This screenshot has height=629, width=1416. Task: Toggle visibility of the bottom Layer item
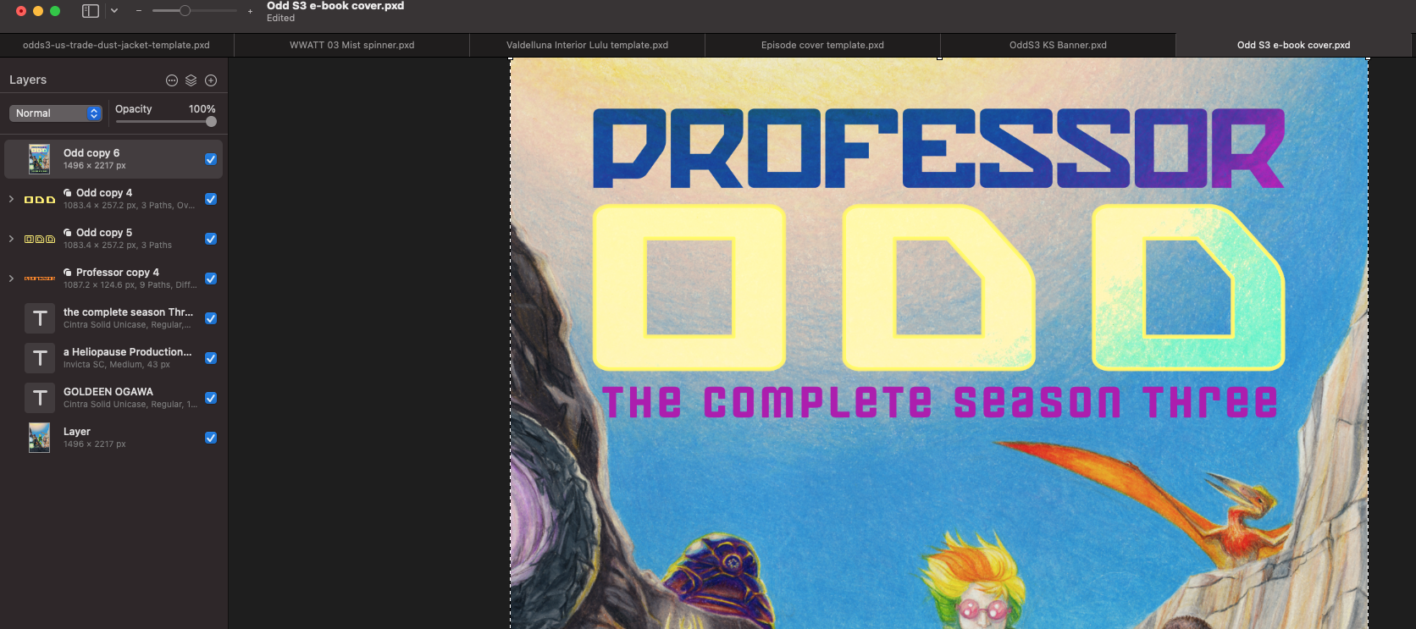(211, 438)
